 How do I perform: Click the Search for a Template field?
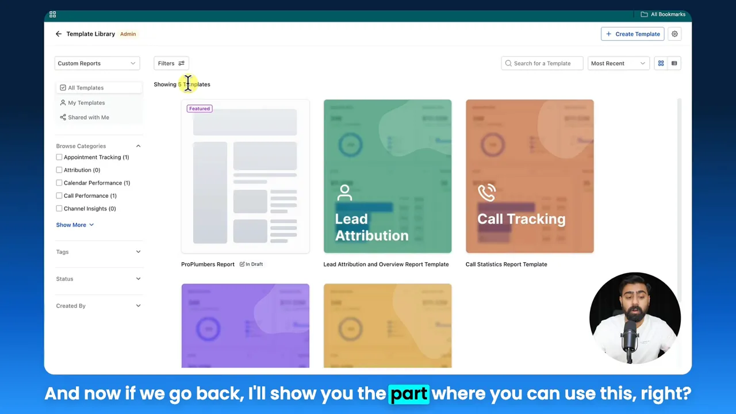point(541,63)
